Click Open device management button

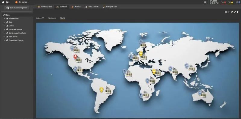(x=17, y=8)
